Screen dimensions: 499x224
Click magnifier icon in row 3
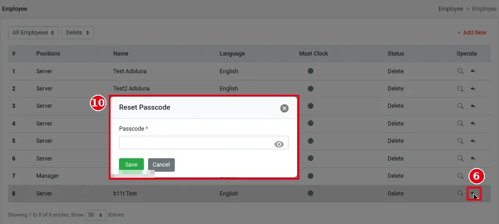point(460,105)
